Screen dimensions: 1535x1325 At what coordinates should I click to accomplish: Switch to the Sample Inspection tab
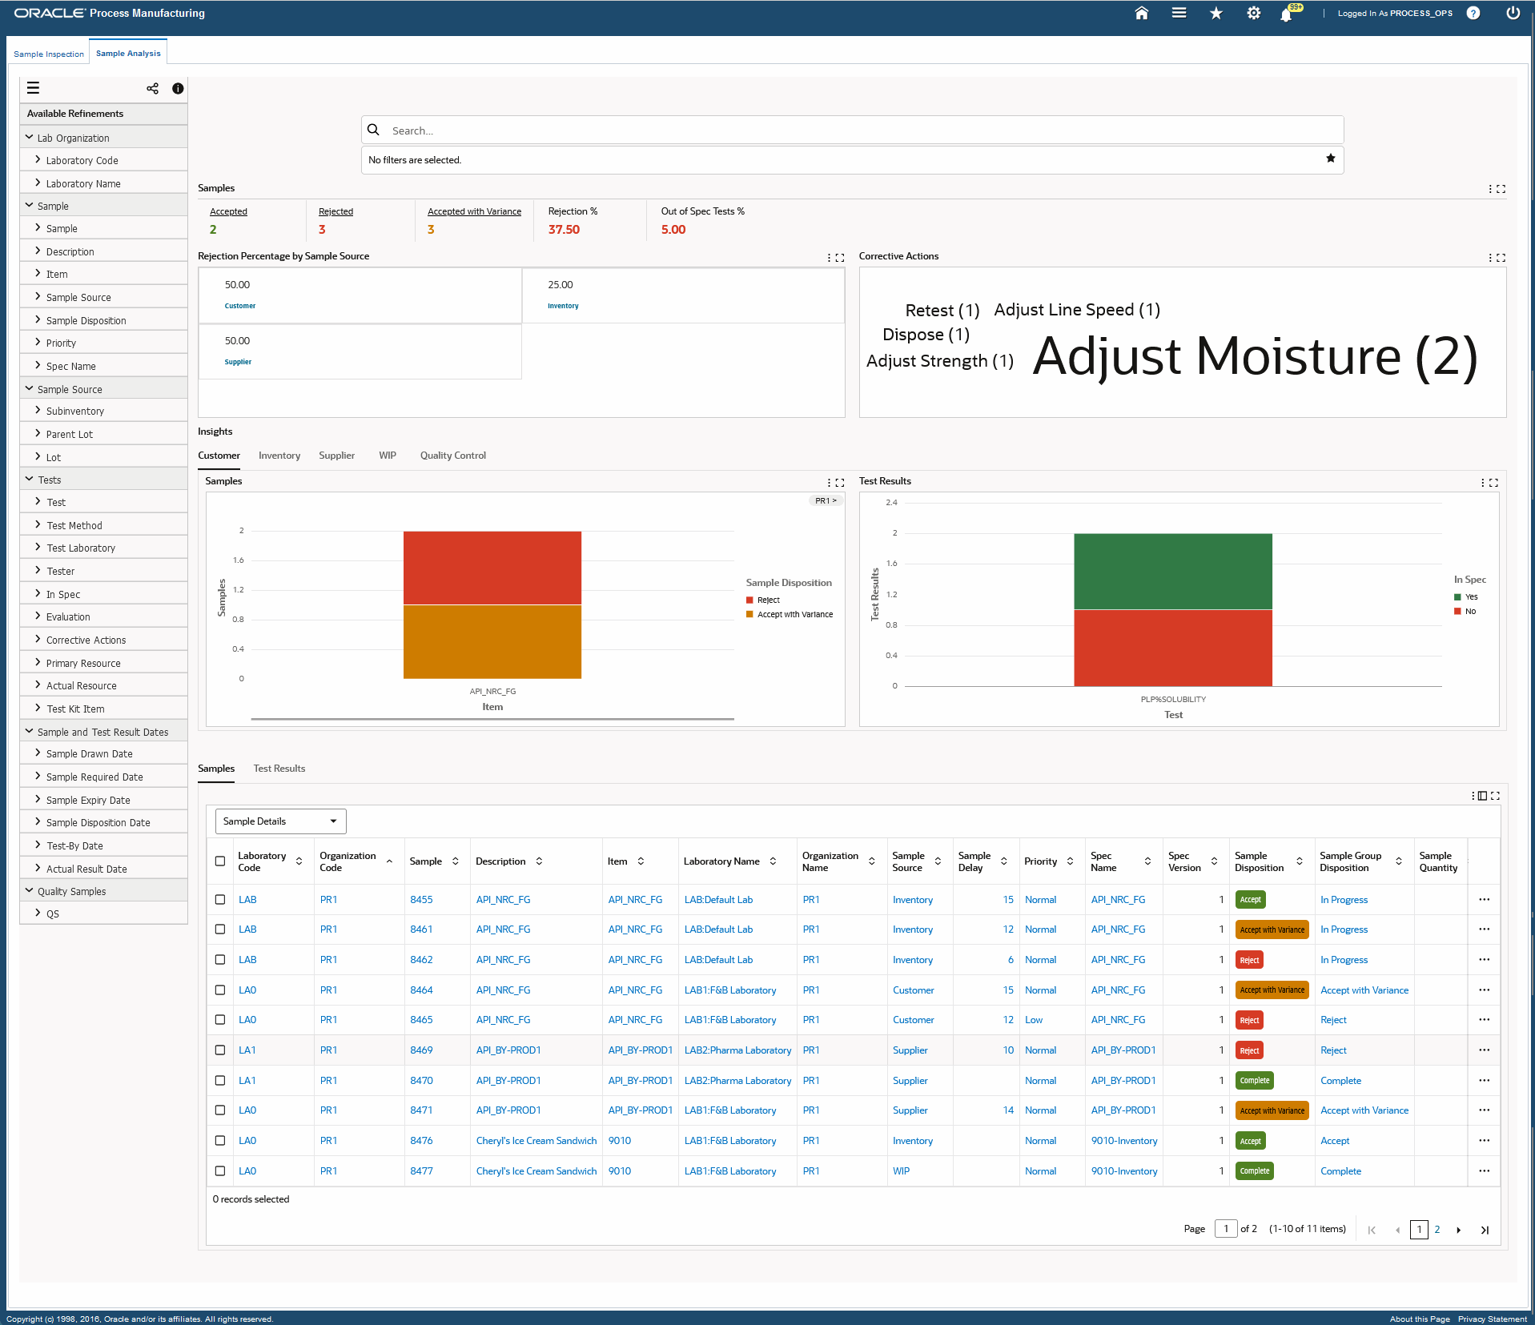click(x=49, y=54)
